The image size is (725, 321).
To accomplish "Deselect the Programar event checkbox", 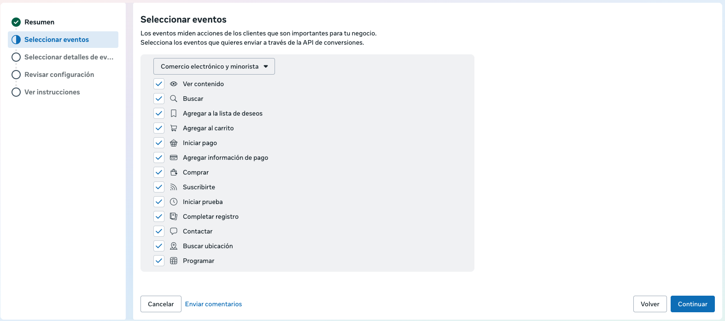I will (x=159, y=261).
